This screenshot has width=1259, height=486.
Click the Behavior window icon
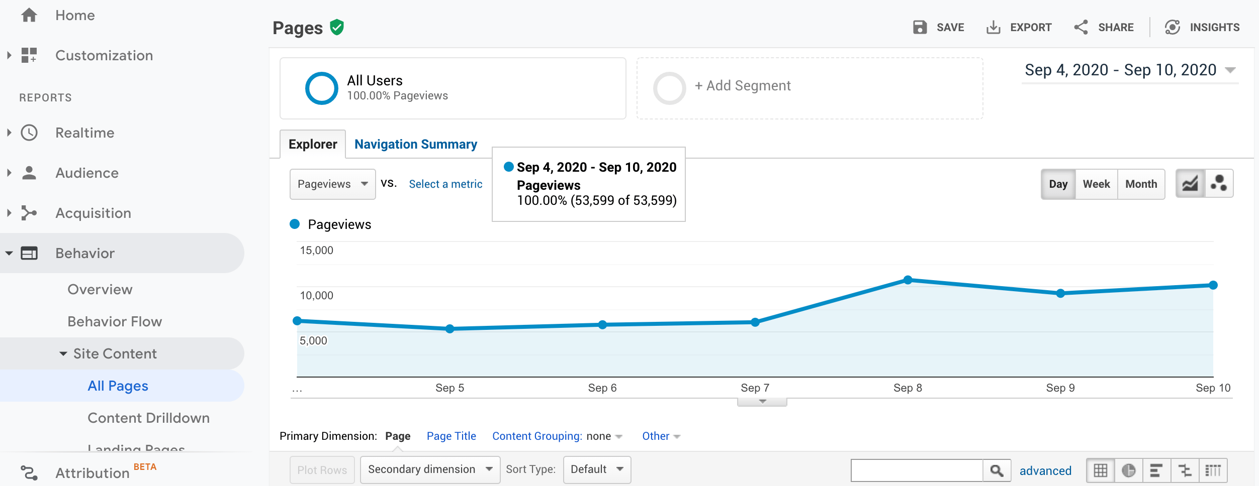click(29, 253)
